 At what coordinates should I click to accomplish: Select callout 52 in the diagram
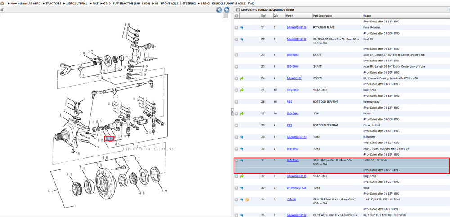[x=50, y=191]
